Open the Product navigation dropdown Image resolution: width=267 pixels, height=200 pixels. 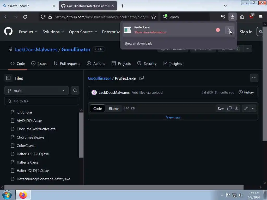tap(28, 32)
